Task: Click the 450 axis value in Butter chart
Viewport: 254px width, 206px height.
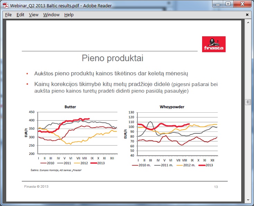Action: click(31, 112)
